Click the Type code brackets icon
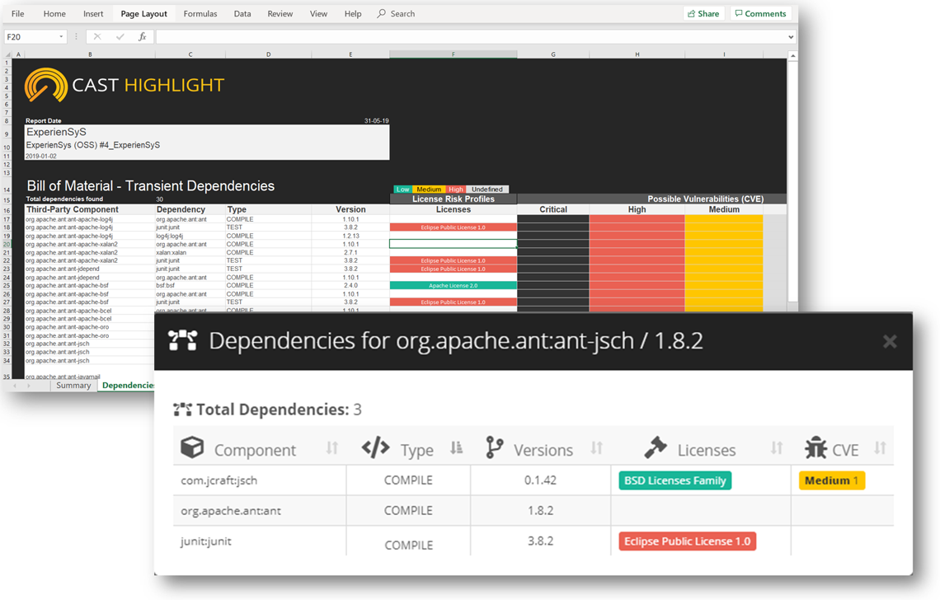Image resolution: width=940 pixels, height=604 pixels. [x=376, y=447]
